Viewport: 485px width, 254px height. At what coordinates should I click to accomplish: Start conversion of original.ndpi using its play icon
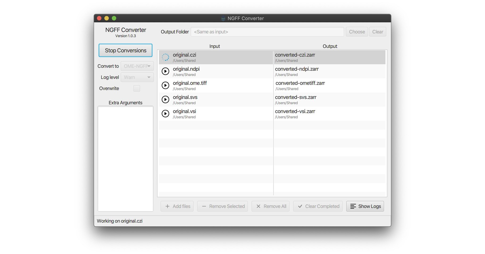165,71
